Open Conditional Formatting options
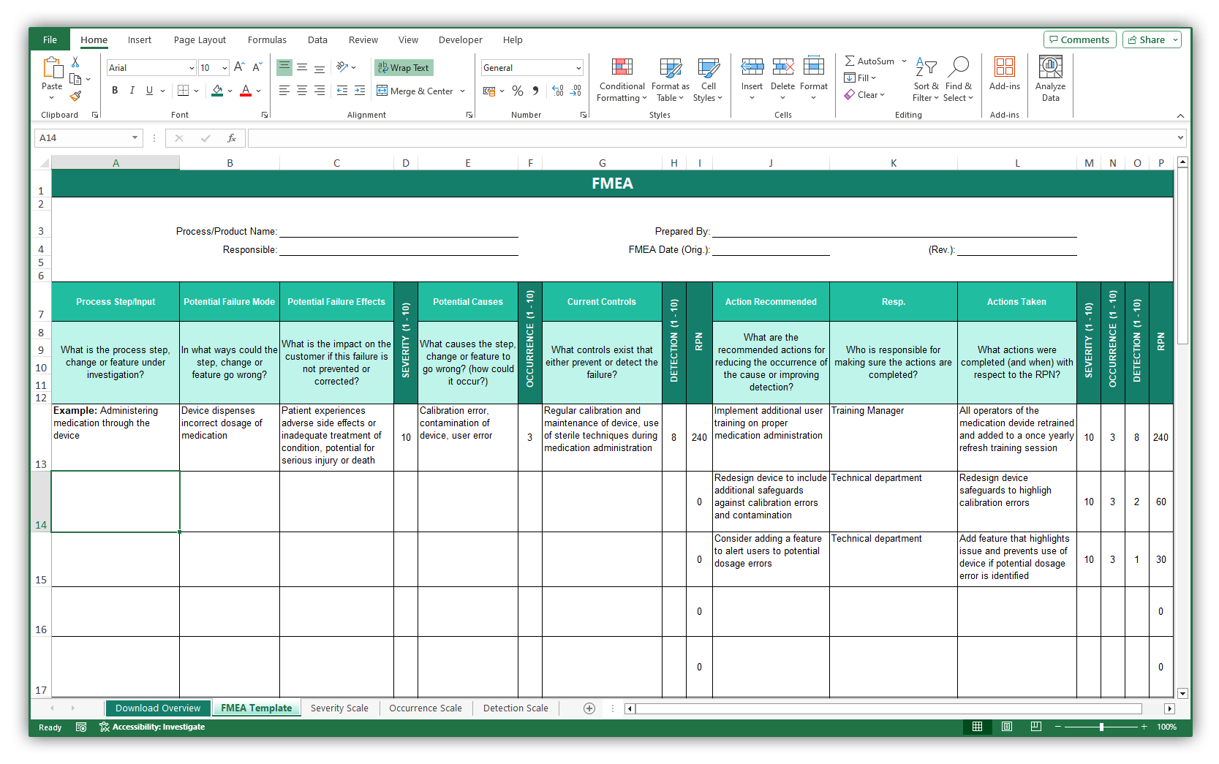Viewport: 1219px width, 764px height. click(x=622, y=79)
